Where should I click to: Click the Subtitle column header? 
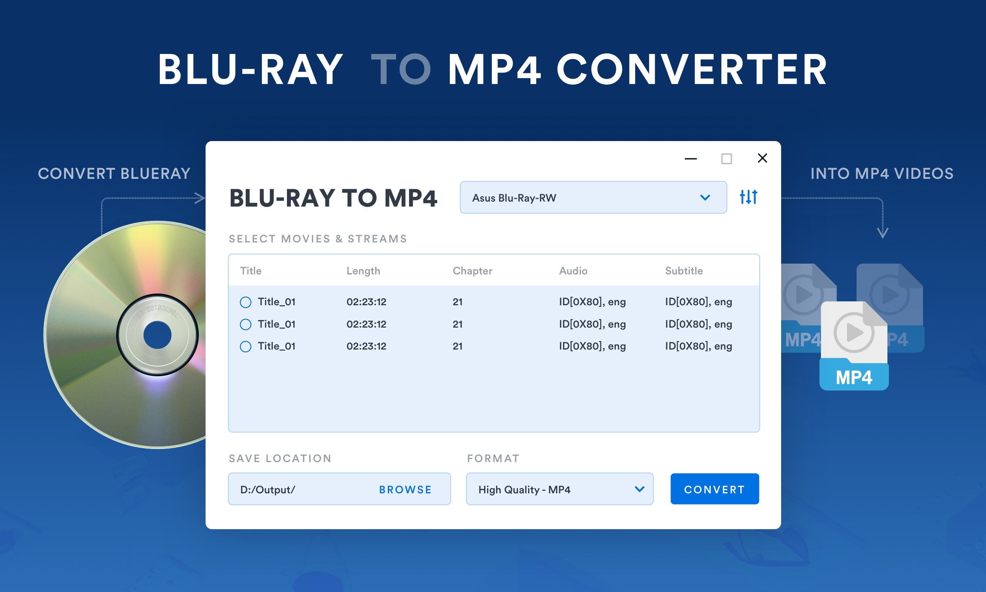tap(684, 270)
